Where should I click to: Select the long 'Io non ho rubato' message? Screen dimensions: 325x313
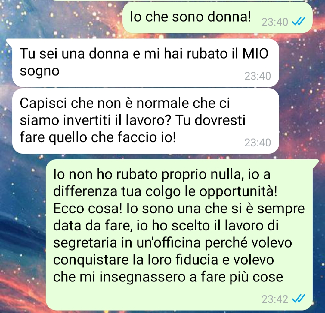[x=179, y=235]
